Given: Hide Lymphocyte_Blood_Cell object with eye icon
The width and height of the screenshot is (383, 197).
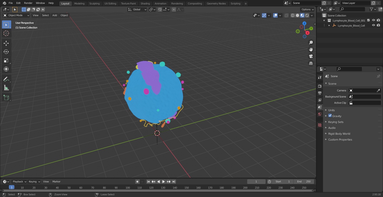Looking at the screenshot, I should pyautogui.click(x=373, y=25).
